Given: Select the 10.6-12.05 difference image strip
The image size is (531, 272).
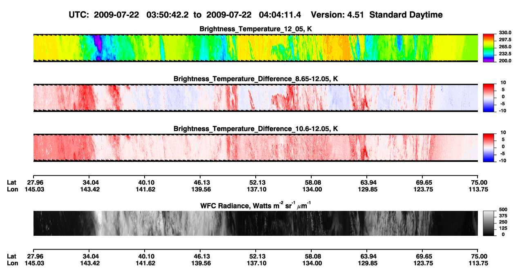Looking at the screenshot, I should [x=256, y=148].
